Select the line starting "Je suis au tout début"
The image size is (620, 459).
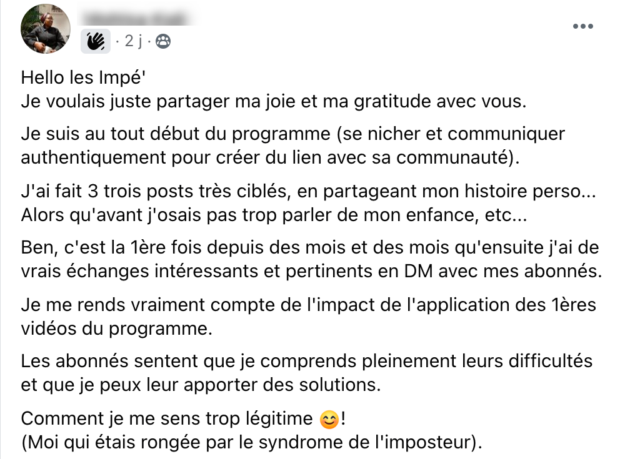(x=292, y=134)
